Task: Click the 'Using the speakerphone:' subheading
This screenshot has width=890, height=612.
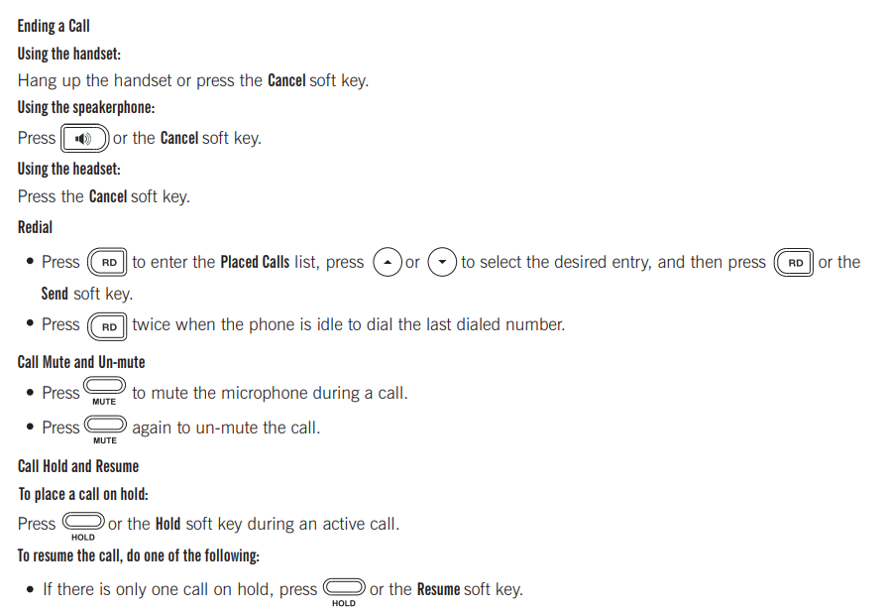Action: [x=86, y=107]
